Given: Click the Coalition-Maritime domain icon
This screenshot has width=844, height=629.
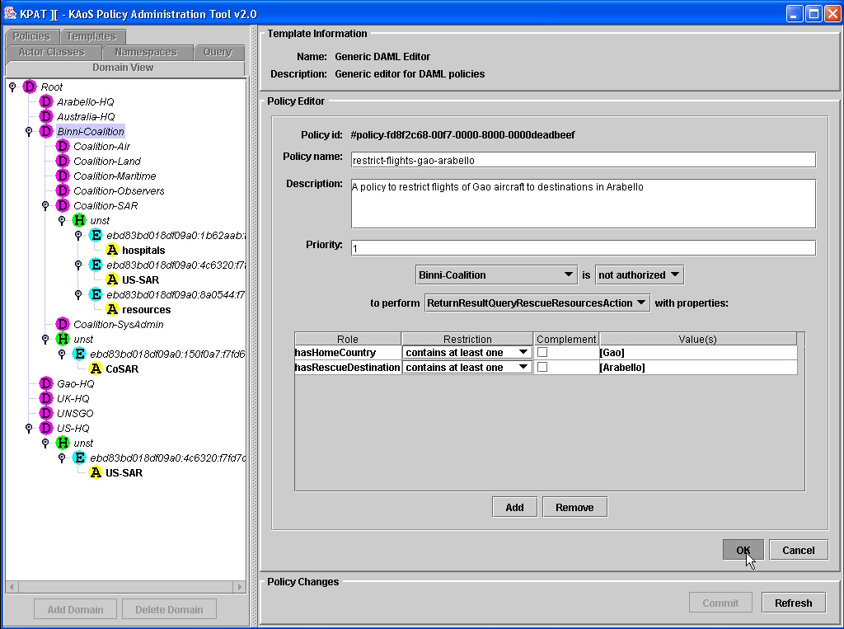Looking at the screenshot, I should 63,176.
